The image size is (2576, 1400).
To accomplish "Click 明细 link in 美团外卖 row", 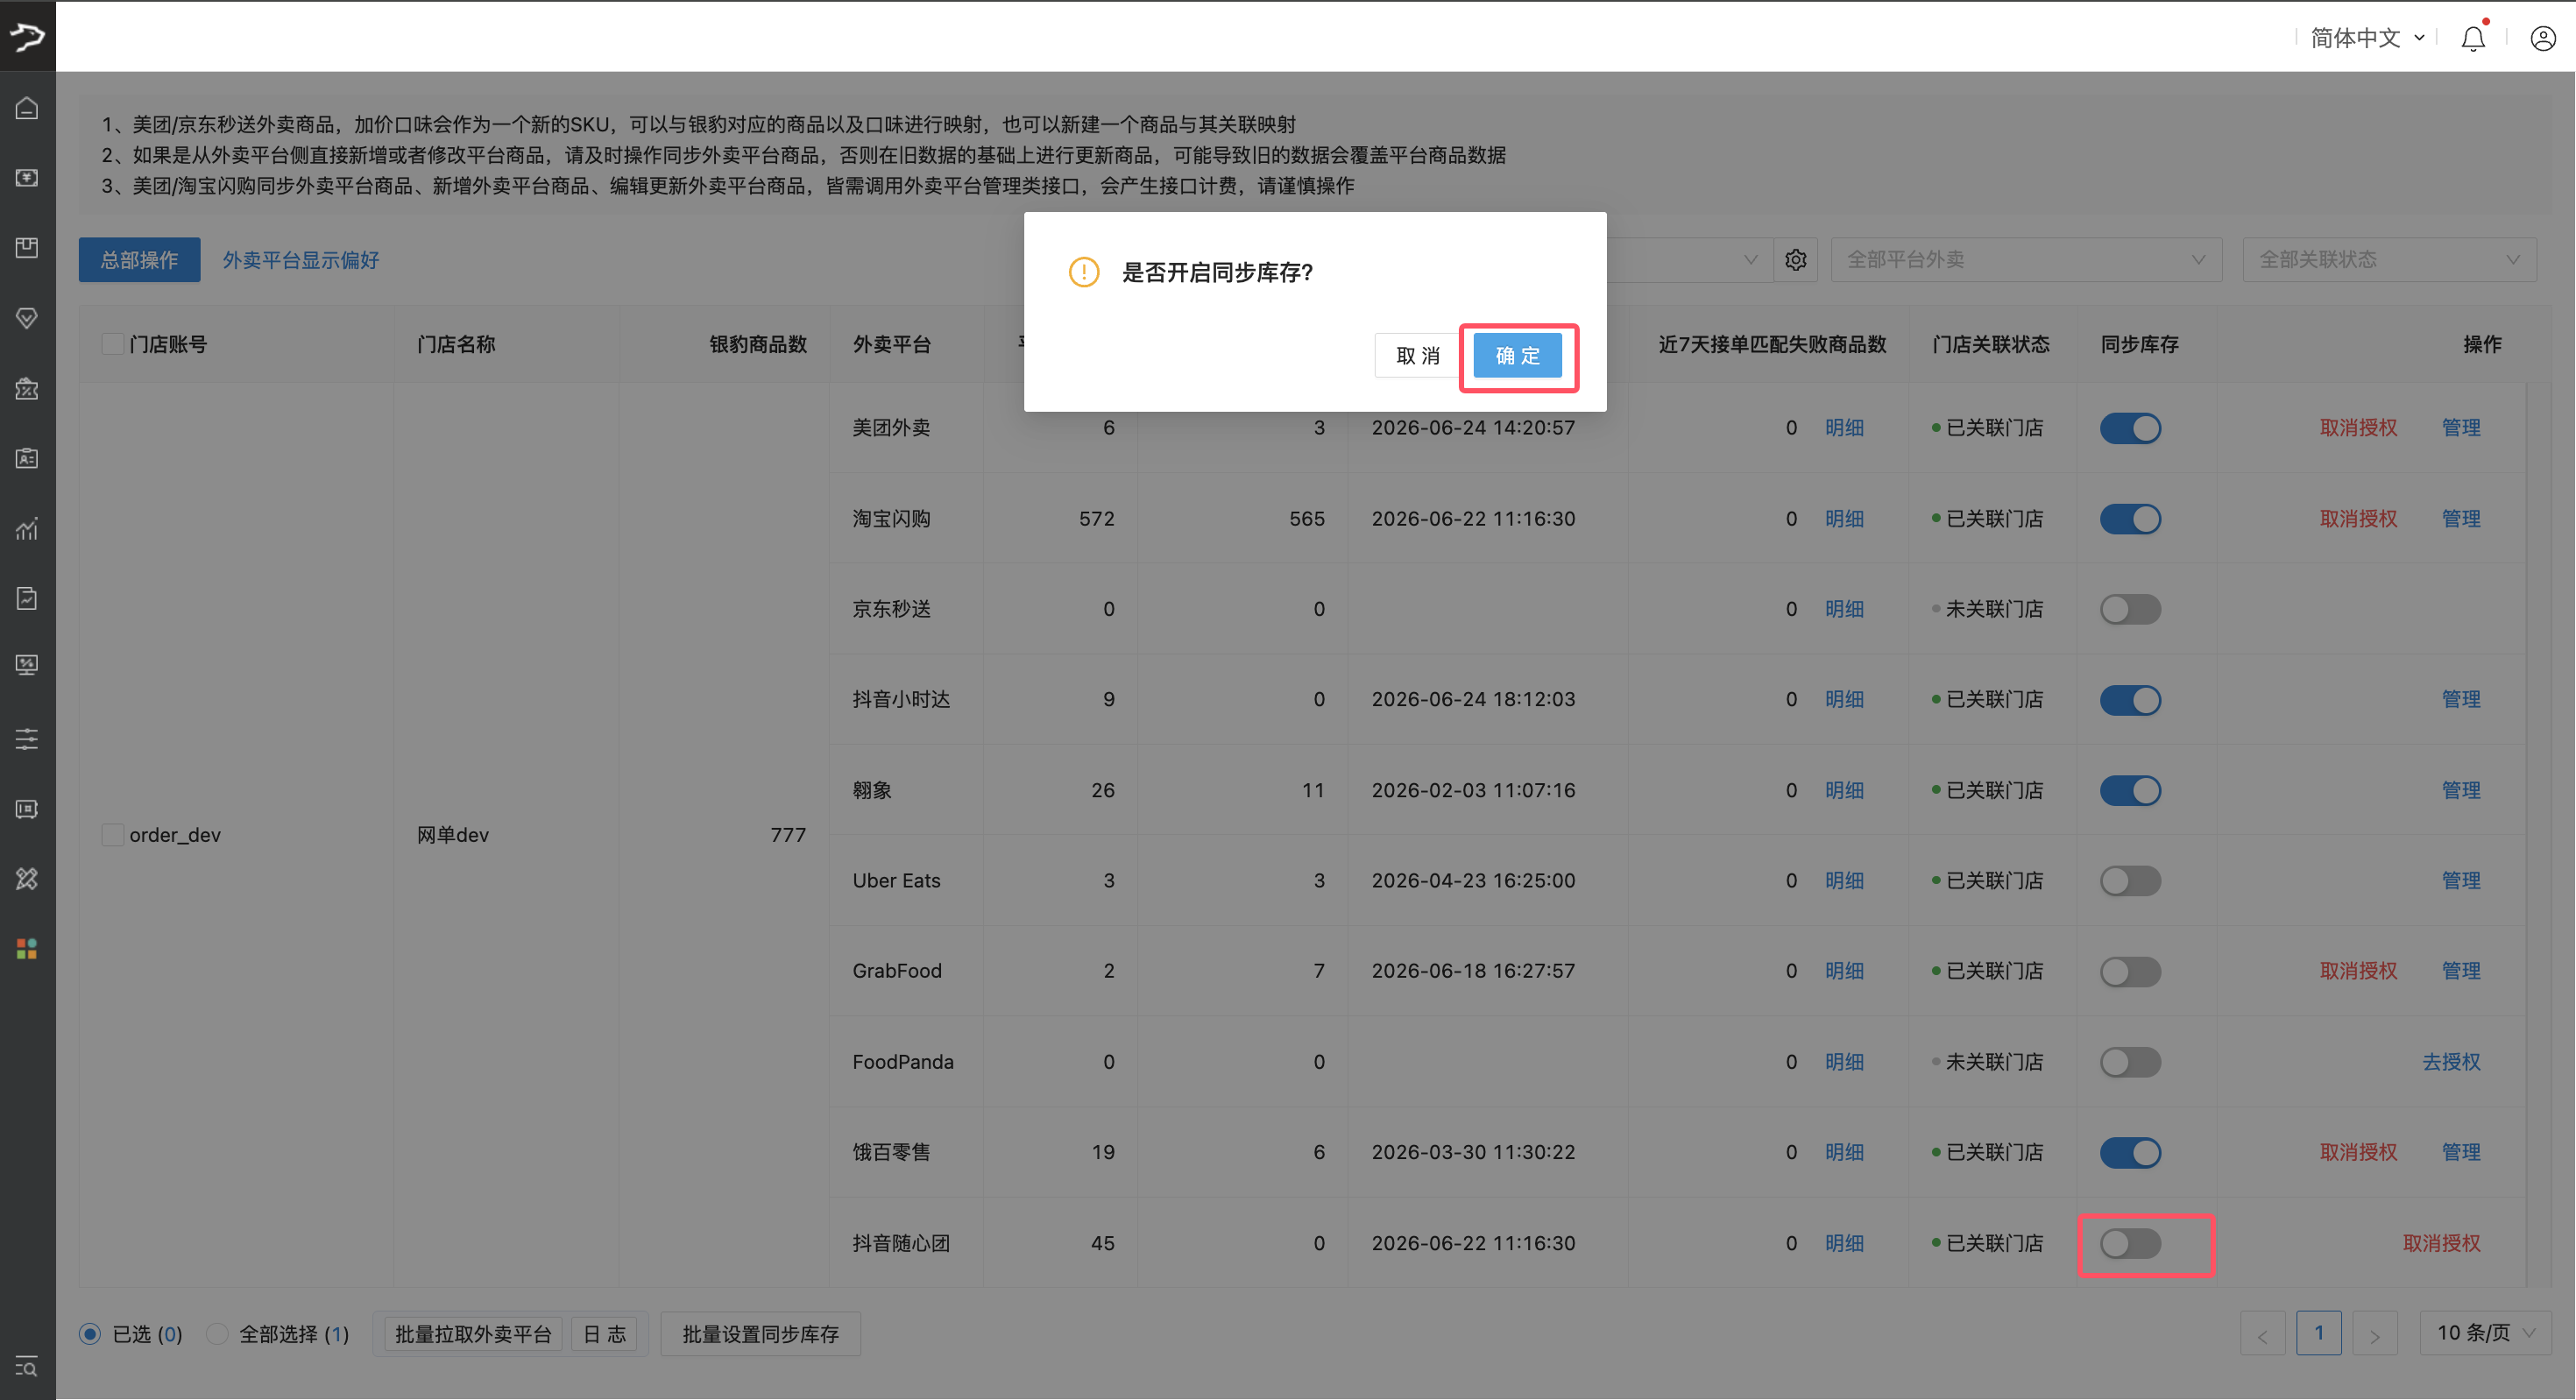I will coord(1844,428).
